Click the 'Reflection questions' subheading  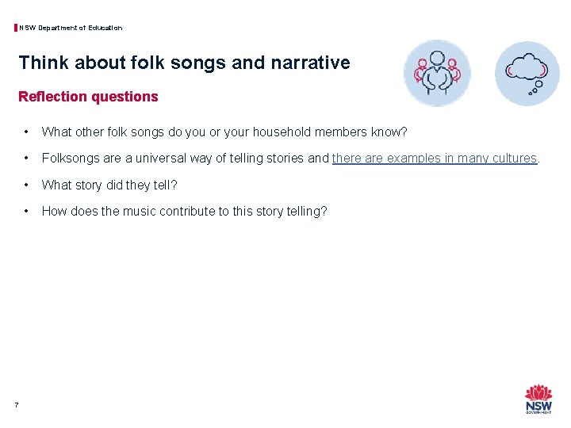88,97
